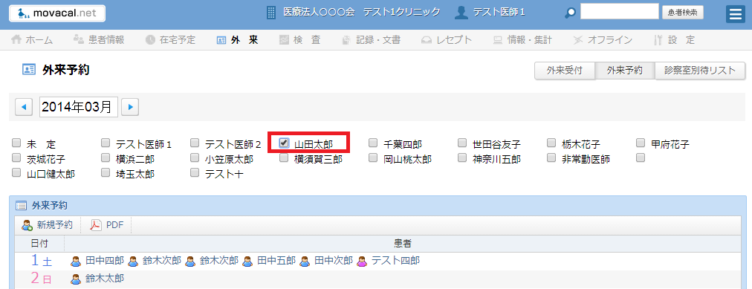The image size is (752, 289).
Task: Switch to 診察室別待リスト tab
Action: pyautogui.click(x=700, y=71)
